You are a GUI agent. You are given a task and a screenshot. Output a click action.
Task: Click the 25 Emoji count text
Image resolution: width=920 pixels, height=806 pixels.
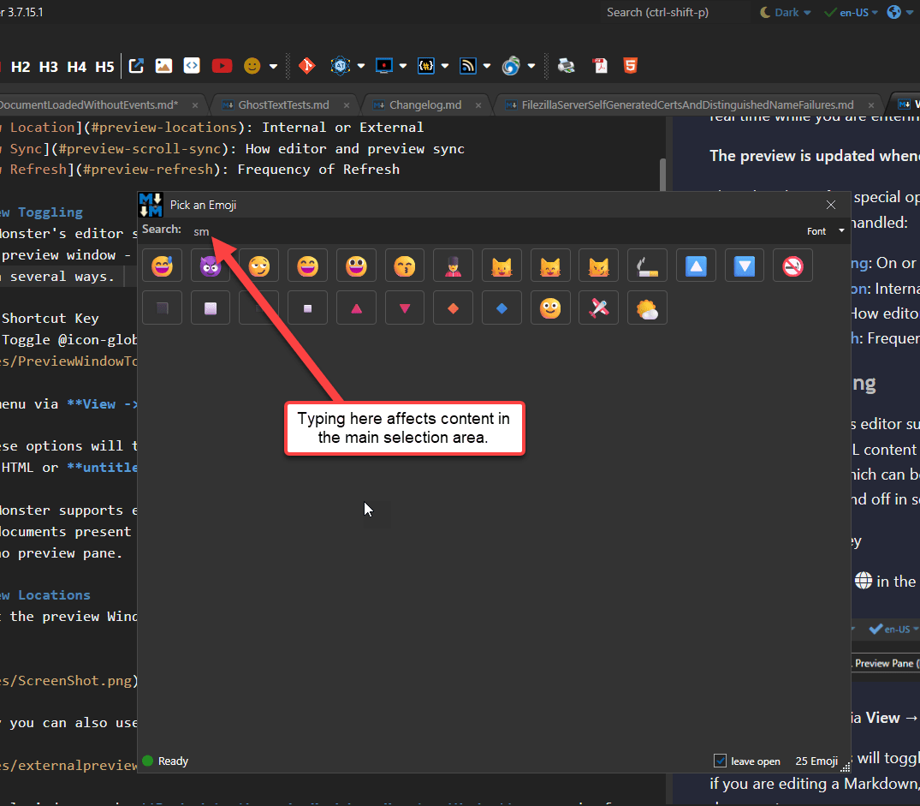tap(816, 761)
